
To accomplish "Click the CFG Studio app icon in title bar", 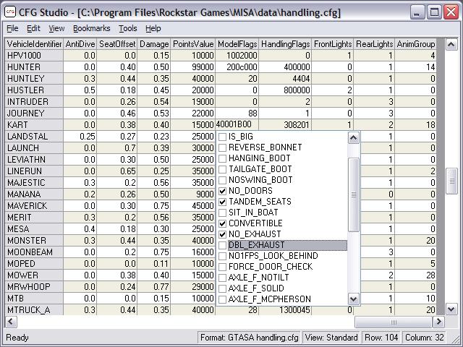I will 10,12.
